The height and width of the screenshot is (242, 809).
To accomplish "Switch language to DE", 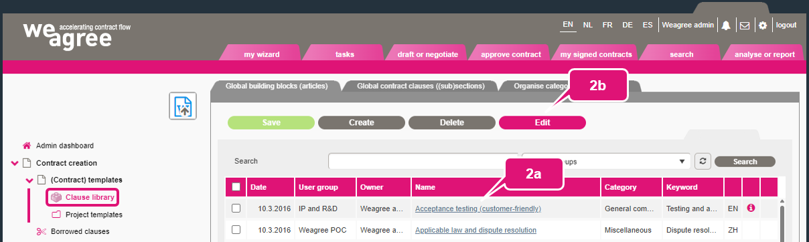I will tap(628, 25).
